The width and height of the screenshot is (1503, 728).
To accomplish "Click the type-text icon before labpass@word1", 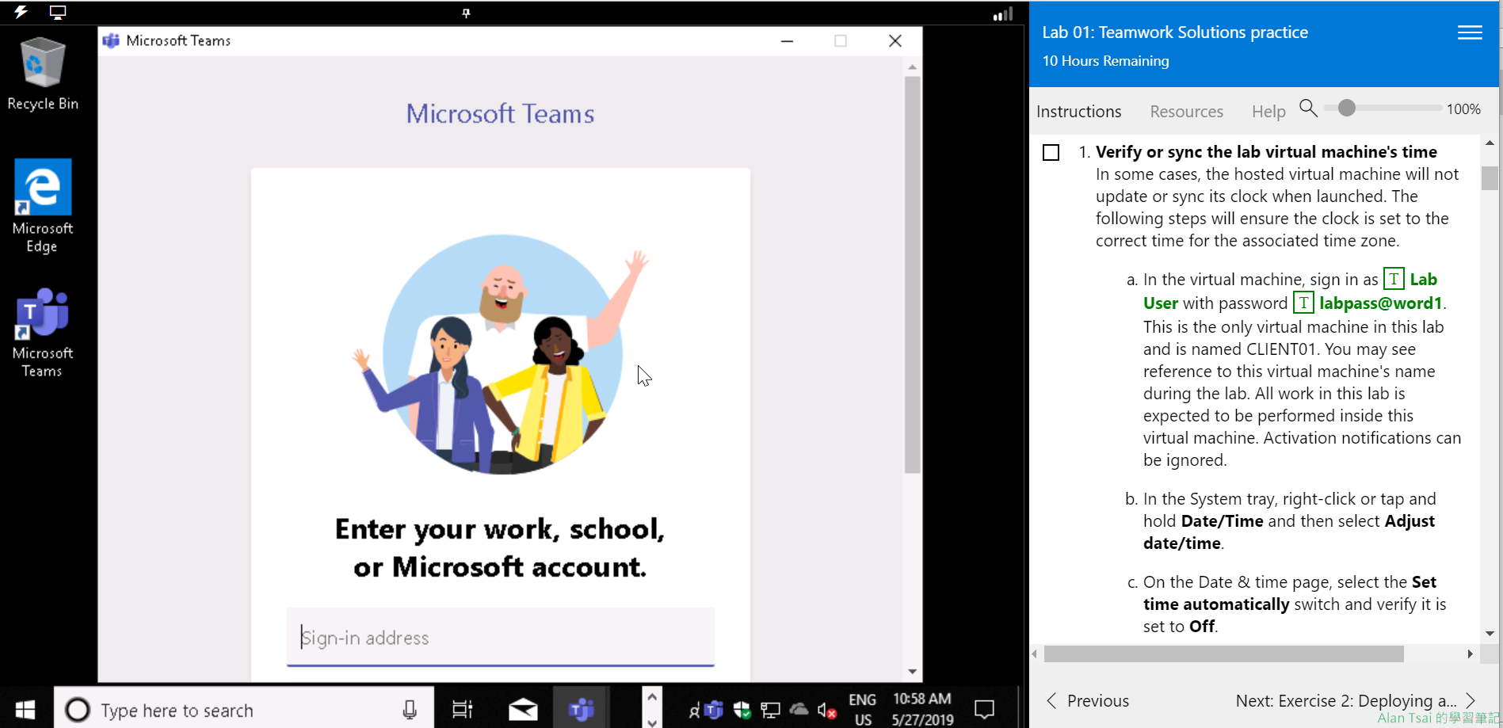I will [1303, 303].
